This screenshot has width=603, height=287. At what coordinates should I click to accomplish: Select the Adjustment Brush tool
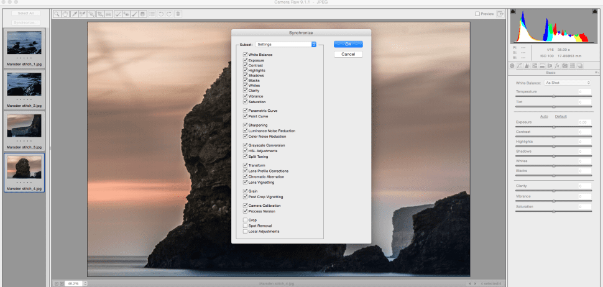click(x=135, y=14)
